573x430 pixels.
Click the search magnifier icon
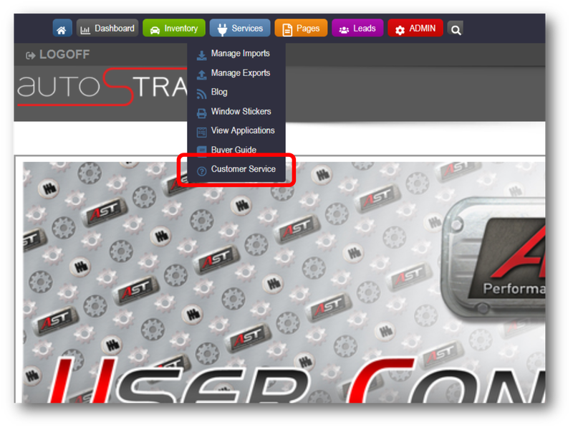[456, 29]
